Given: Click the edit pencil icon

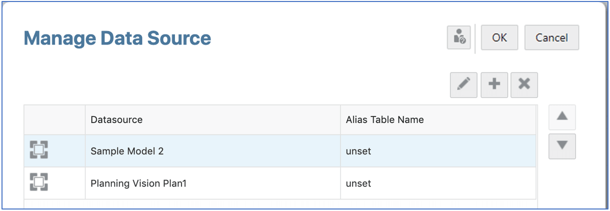Looking at the screenshot, I should (464, 84).
